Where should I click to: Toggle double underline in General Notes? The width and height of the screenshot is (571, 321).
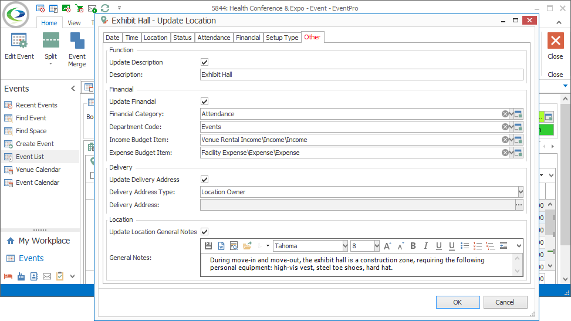tap(451, 246)
